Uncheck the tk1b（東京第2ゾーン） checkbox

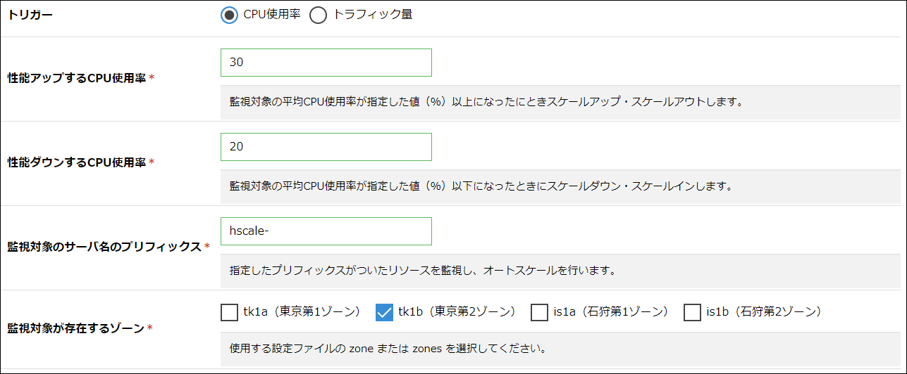pos(384,311)
